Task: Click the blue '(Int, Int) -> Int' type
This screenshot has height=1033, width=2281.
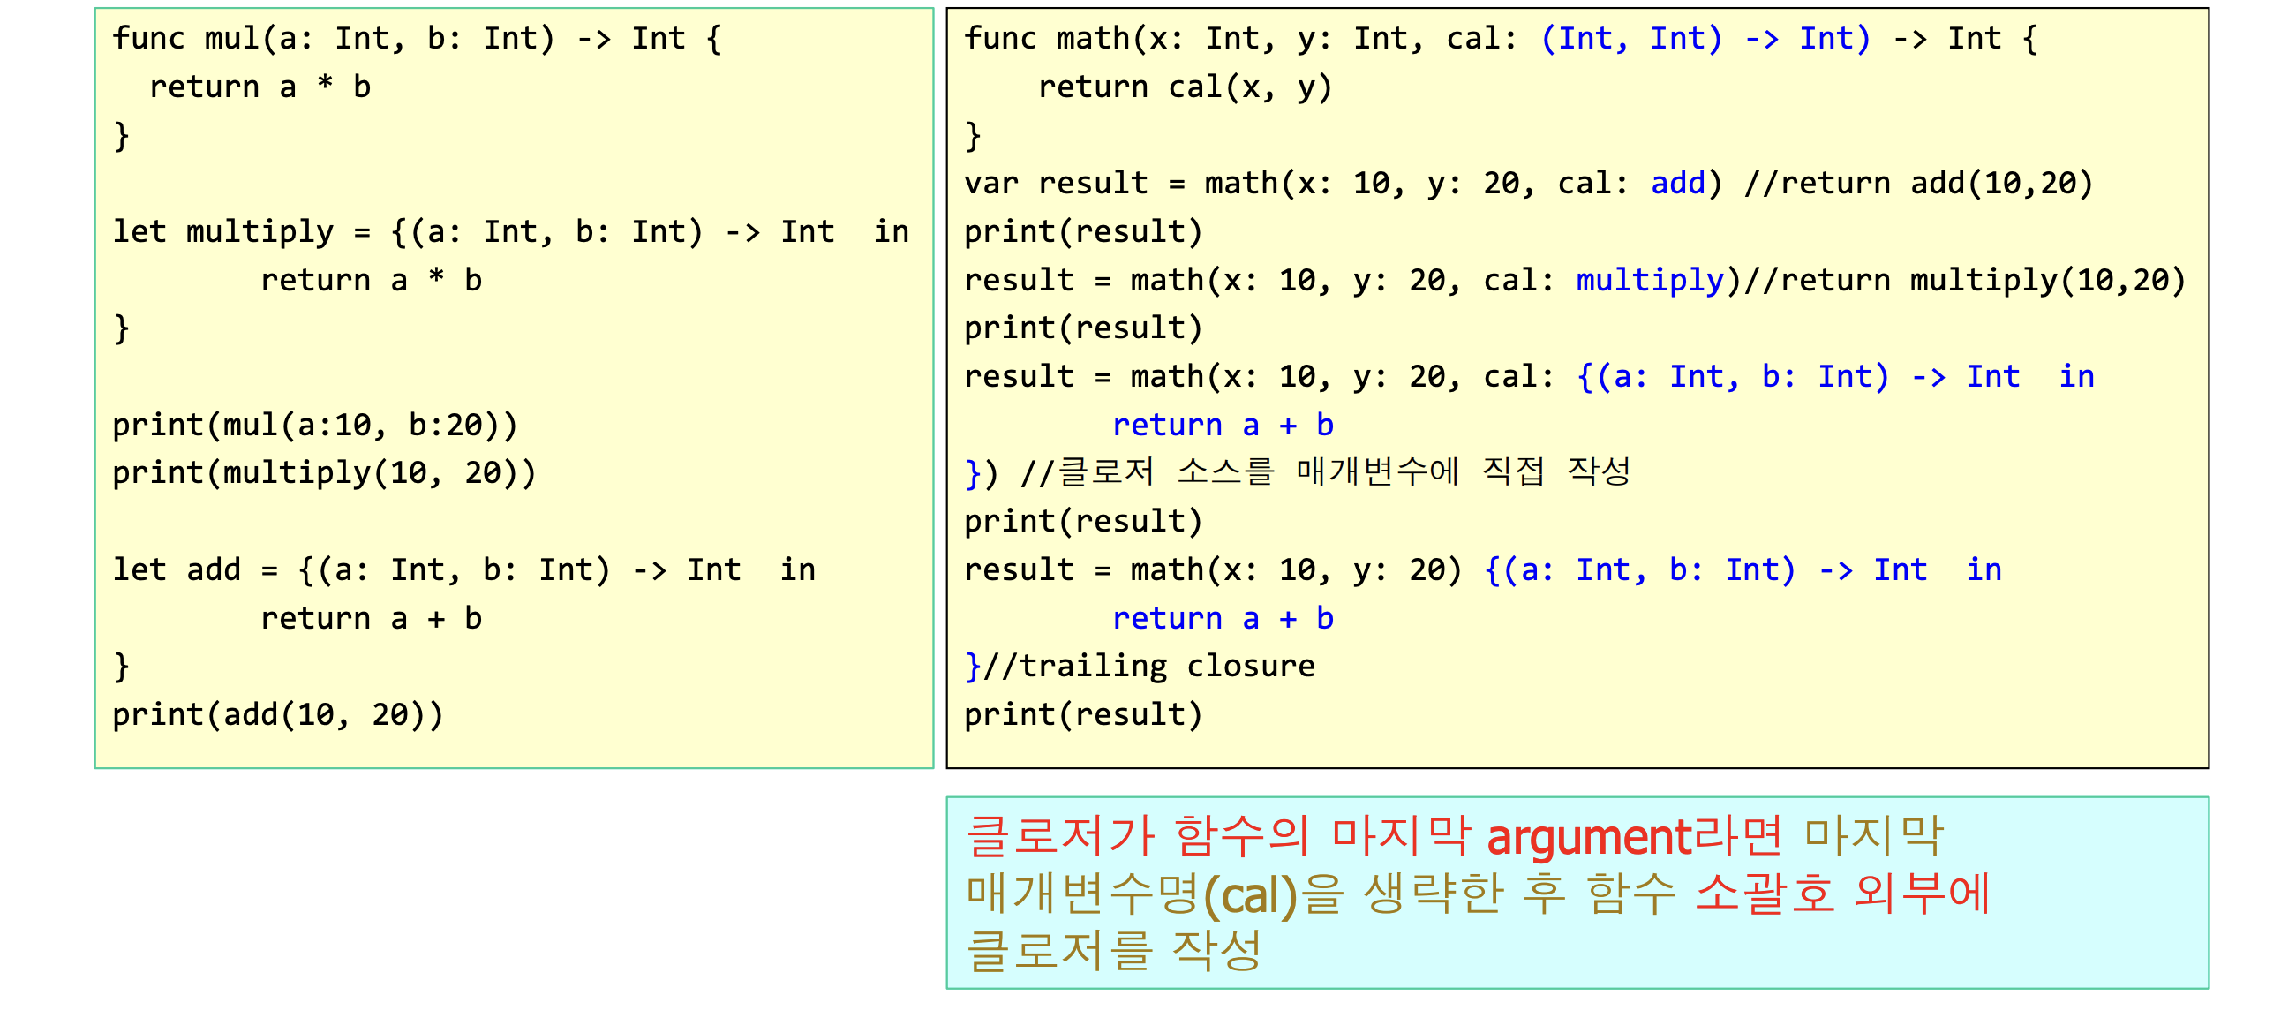Action: pyautogui.click(x=1705, y=39)
